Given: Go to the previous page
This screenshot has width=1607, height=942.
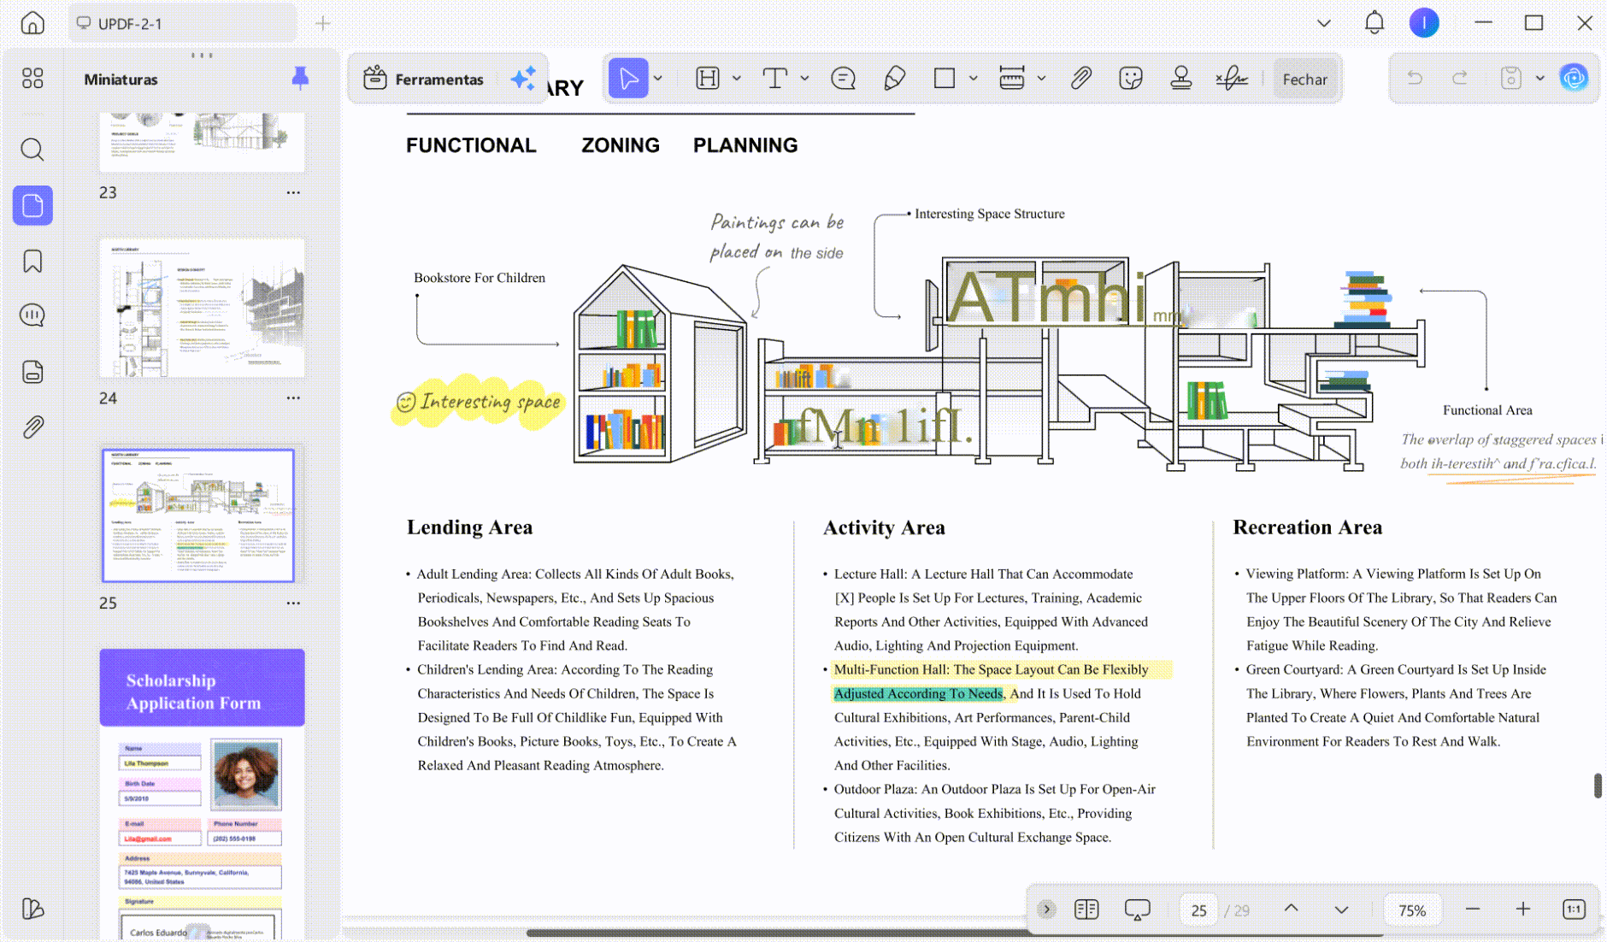Looking at the screenshot, I should [1292, 910].
